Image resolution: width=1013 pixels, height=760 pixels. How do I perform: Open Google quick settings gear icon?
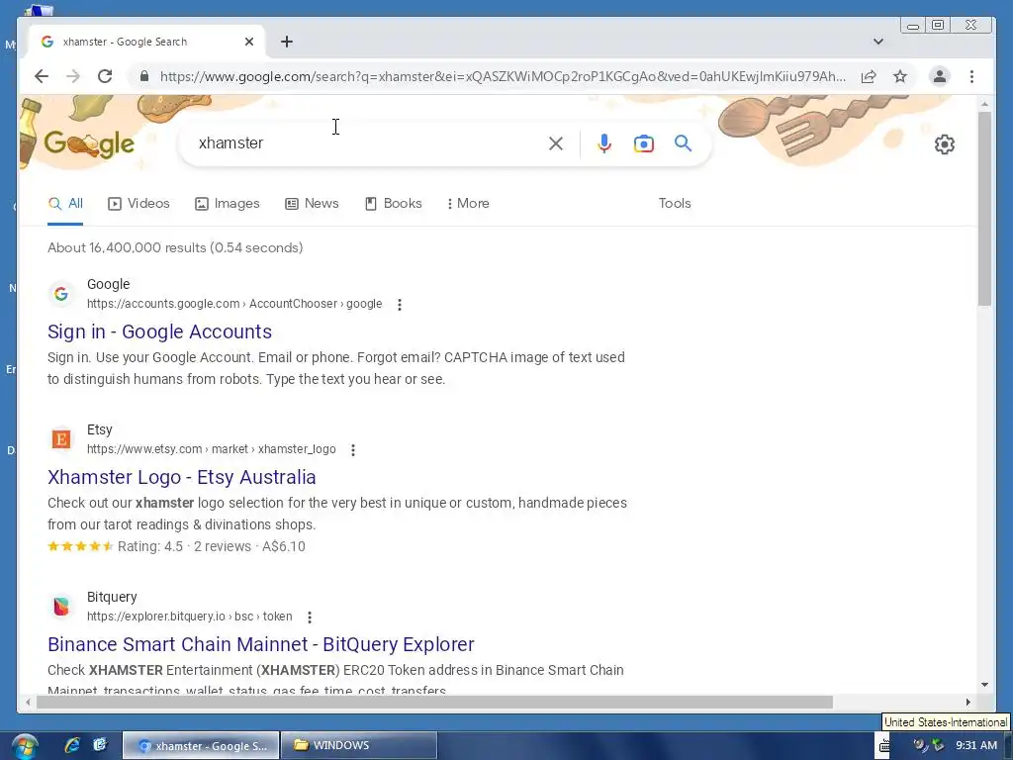tap(945, 144)
